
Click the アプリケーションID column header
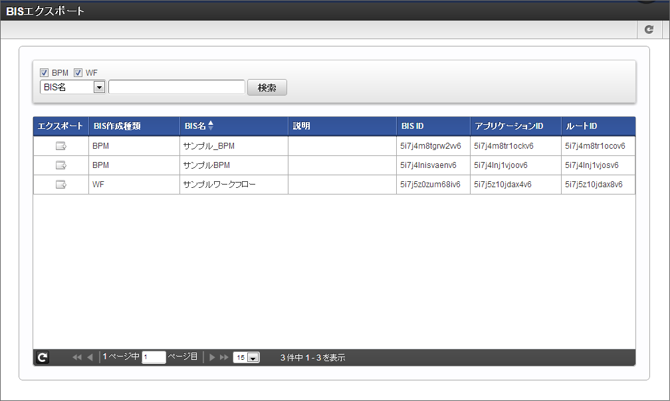(x=509, y=125)
